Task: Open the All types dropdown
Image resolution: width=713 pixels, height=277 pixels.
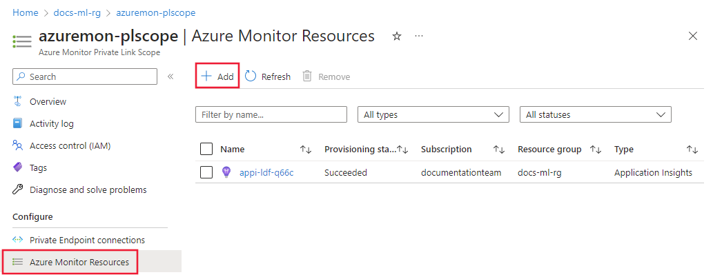Action: coord(433,114)
